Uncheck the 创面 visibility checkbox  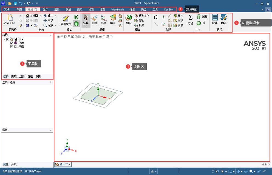[x=12, y=43]
